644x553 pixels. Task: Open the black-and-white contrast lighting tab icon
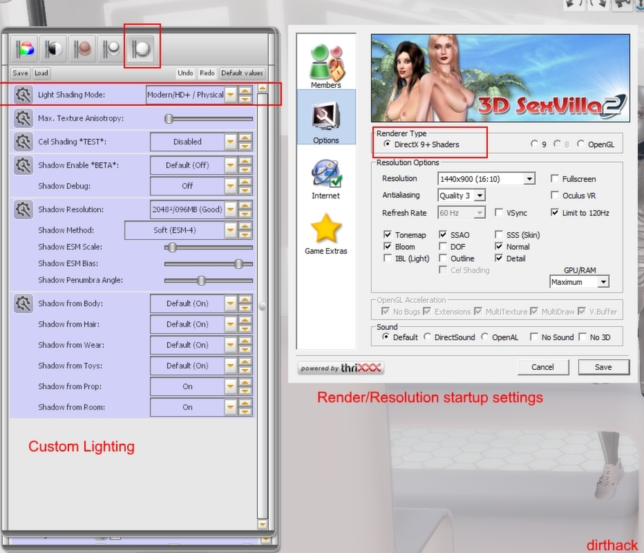point(53,49)
